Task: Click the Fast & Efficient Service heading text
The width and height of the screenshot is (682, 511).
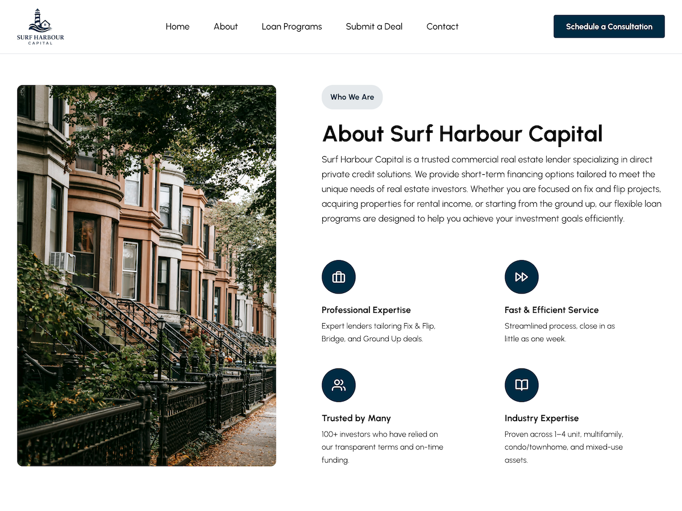Action: pos(551,310)
